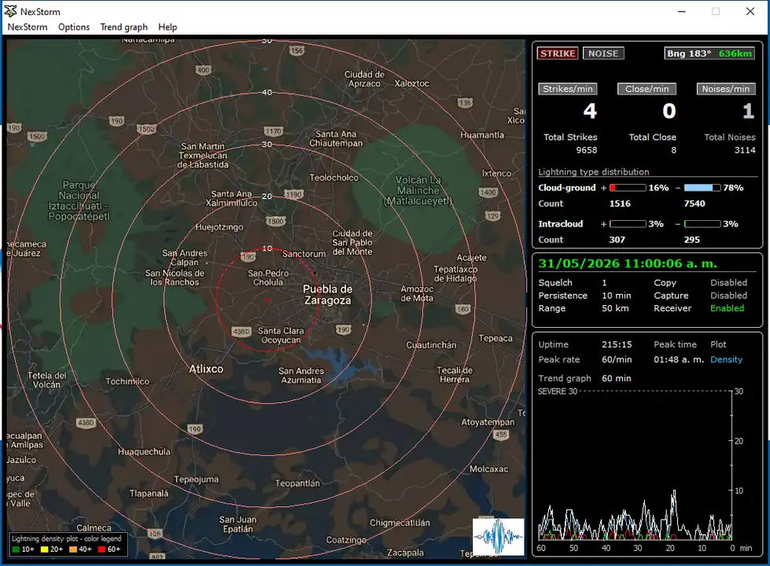The height and width of the screenshot is (566, 770).
Task: Open the Options menu
Action: [x=74, y=27]
